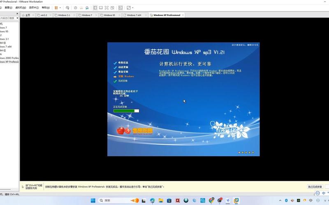Open the 虚拟机(M) menu
The image size is (329, 205).
click(x=21, y=7)
